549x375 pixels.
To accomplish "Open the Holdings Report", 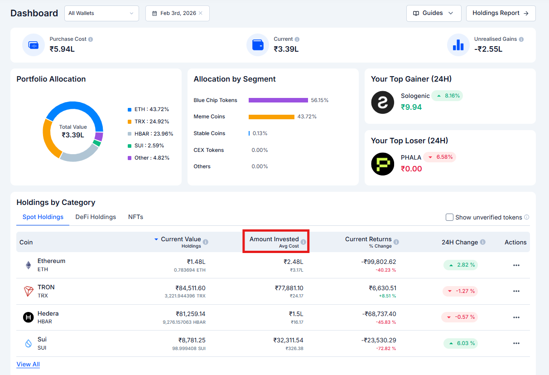I will 501,13.
